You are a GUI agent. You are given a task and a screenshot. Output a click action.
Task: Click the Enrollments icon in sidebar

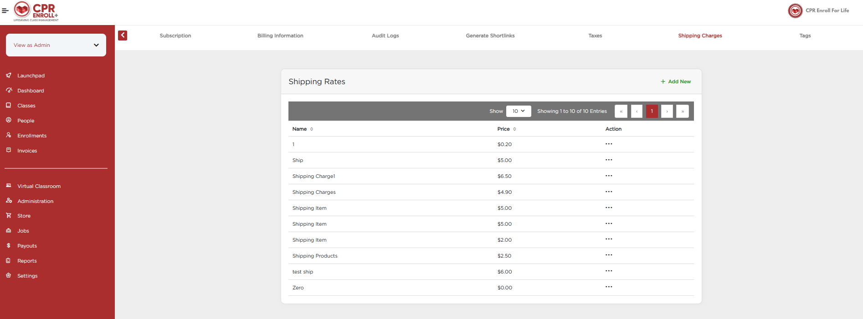(x=9, y=136)
